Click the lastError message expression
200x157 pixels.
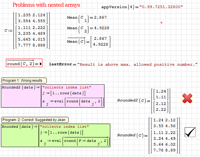pos(123,64)
